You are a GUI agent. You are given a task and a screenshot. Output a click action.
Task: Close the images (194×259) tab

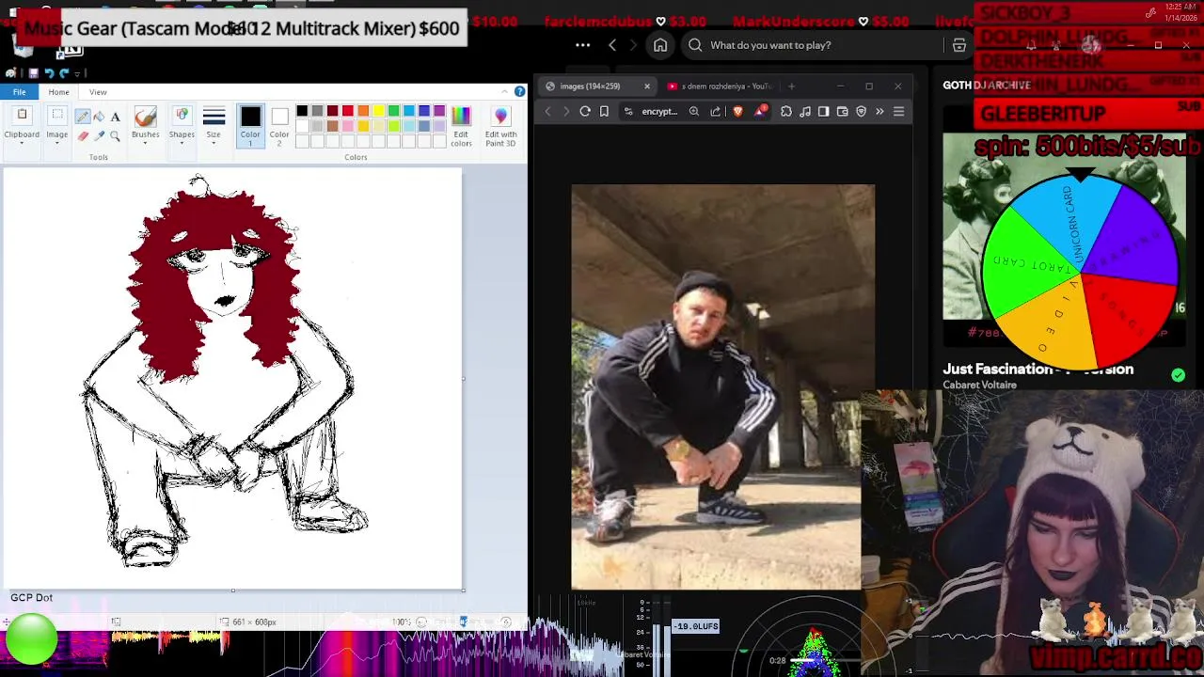point(647,86)
